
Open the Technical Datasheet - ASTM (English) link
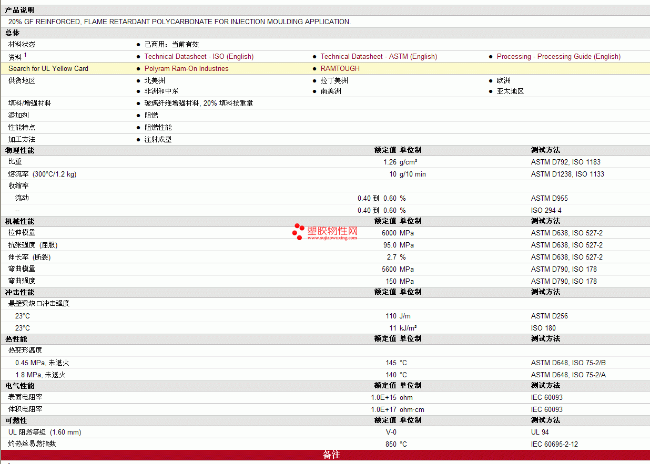click(x=379, y=57)
